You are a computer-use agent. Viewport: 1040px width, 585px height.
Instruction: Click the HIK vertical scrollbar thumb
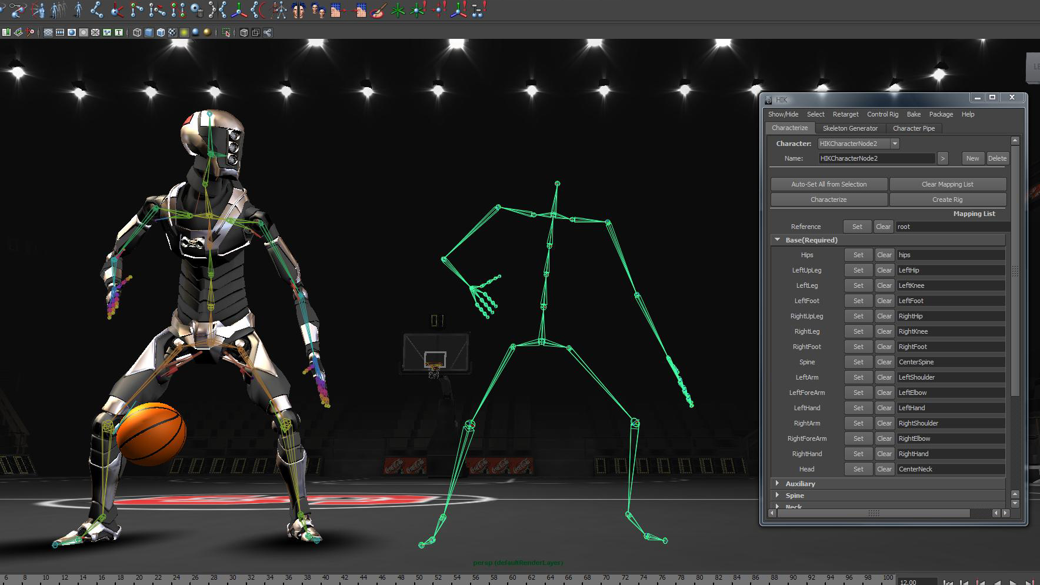tap(1015, 271)
